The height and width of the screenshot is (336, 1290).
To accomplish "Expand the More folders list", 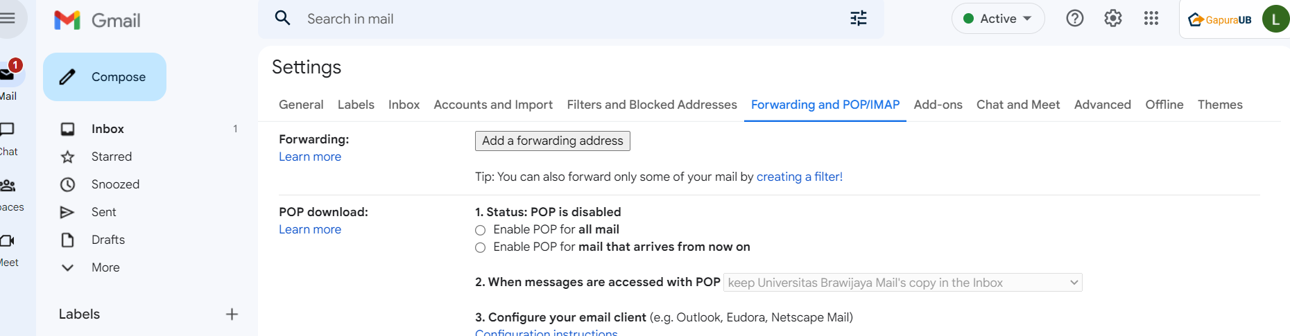I will [105, 267].
